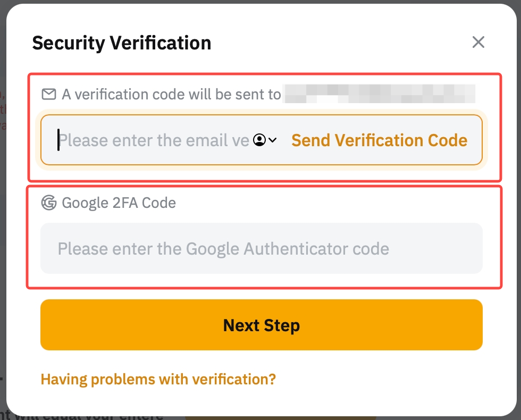
Task: Open Having problems with verification link
Action: 158,379
